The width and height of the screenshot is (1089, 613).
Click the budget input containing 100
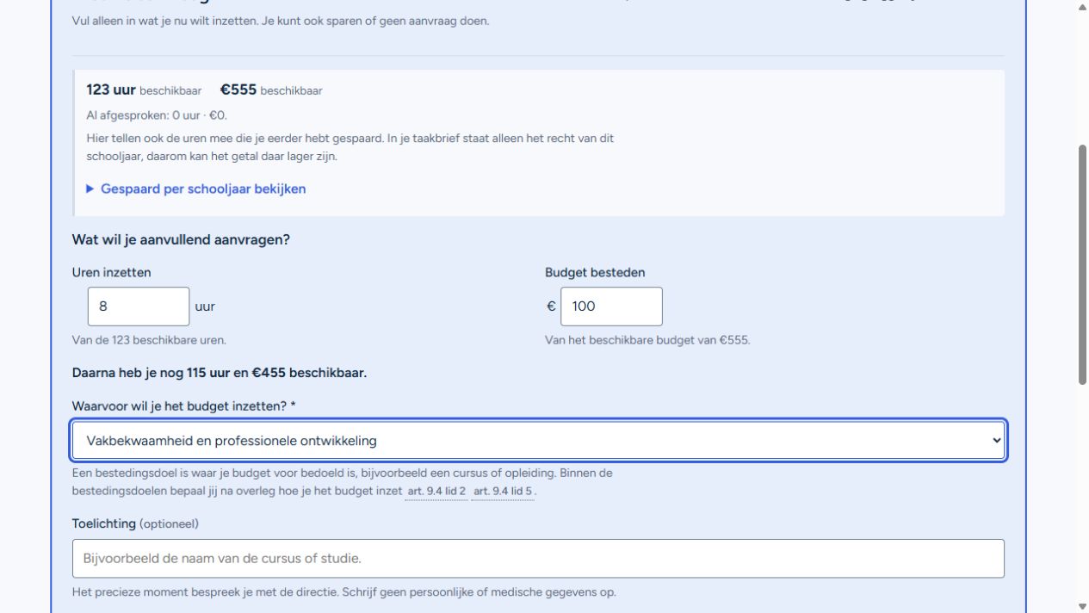coord(611,306)
